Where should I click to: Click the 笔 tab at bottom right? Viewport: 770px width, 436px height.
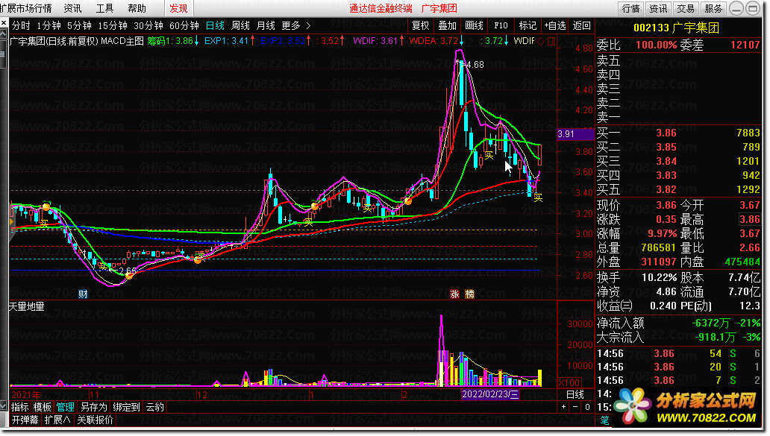(x=604, y=420)
